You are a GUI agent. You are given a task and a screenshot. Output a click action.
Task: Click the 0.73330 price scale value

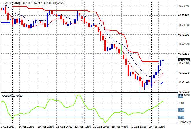184,25
